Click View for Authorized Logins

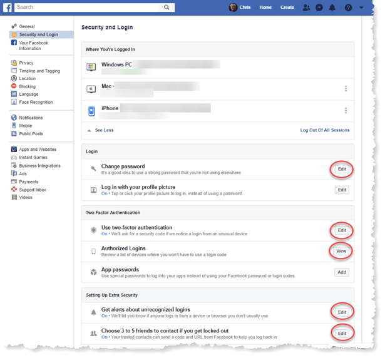(x=342, y=251)
